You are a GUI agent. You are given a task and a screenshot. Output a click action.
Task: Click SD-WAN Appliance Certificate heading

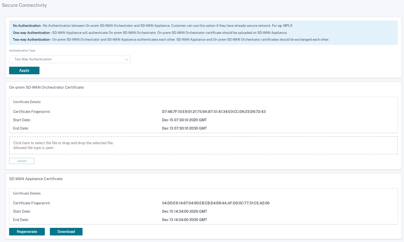click(36, 179)
